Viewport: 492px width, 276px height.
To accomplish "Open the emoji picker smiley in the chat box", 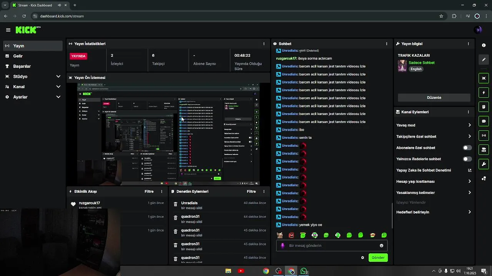I will pyautogui.click(x=381, y=246).
